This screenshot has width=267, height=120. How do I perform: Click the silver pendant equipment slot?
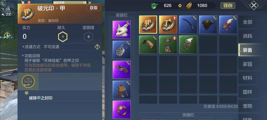122,49
